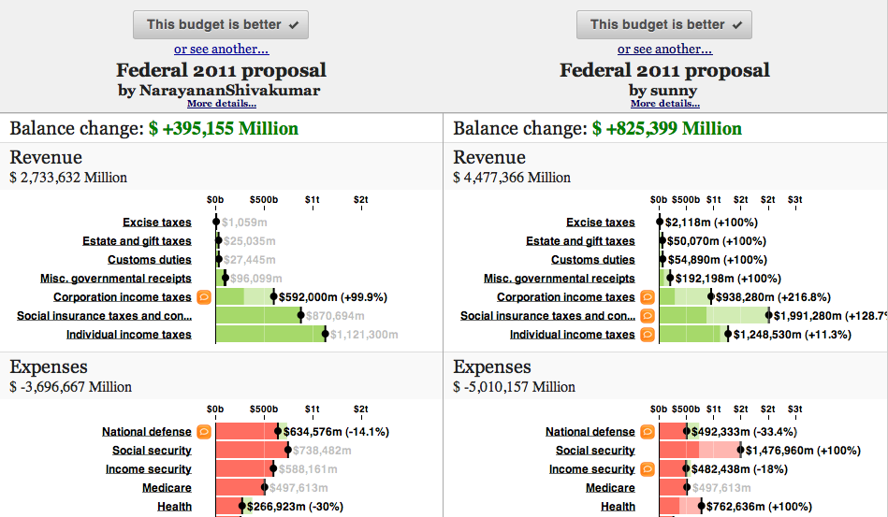Expand "More details..." under sunny's name
Viewport: 888px width, 517px height.
click(x=664, y=104)
